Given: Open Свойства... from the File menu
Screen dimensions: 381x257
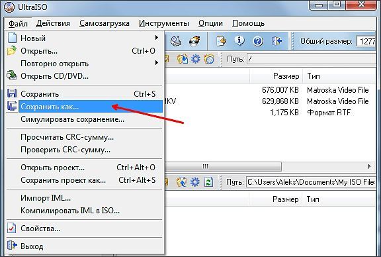Looking at the screenshot, I should point(84,229).
